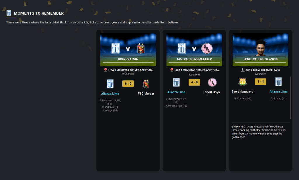Click the Liga 1 competition logo in Biggest Win card
Screen dimensions: 299x180
pyautogui.click(x=105, y=70)
